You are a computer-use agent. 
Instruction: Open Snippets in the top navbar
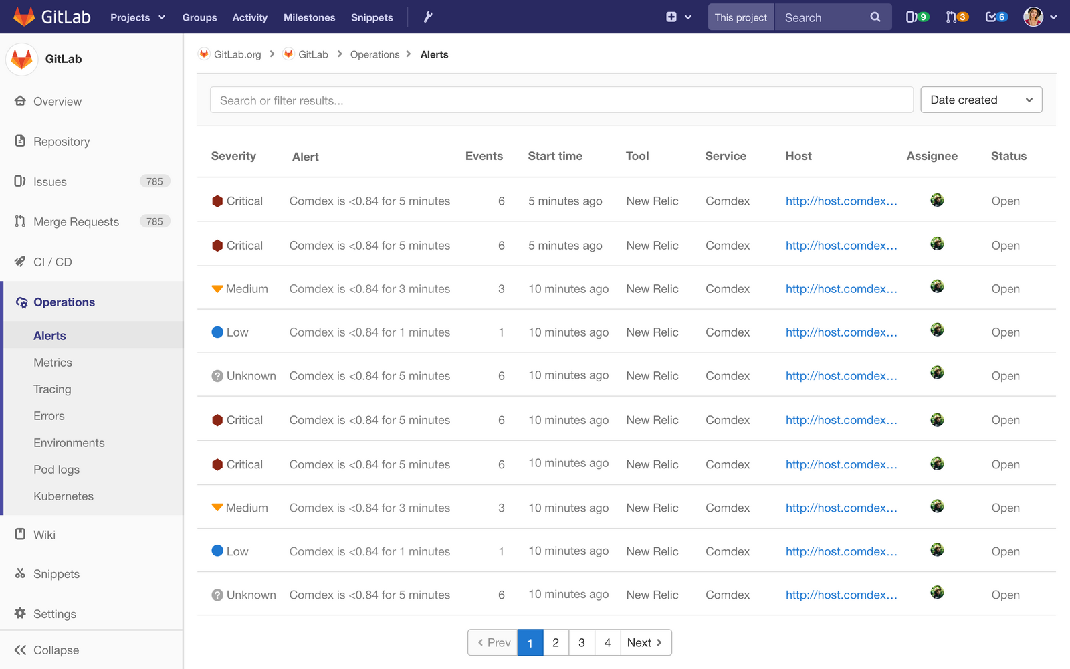372,17
